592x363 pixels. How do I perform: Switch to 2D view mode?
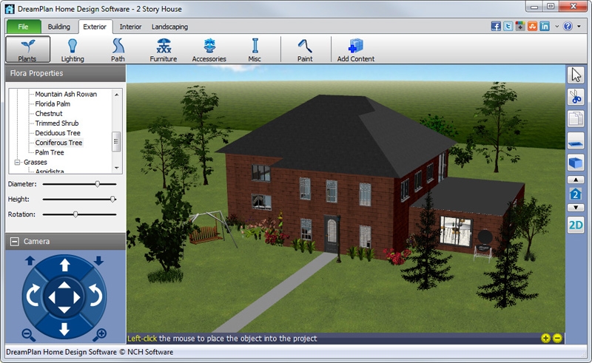pos(576,225)
